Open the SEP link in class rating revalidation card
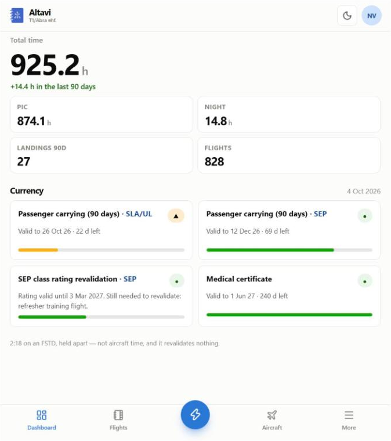The image size is (391, 441). pyautogui.click(x=130, y=279)
